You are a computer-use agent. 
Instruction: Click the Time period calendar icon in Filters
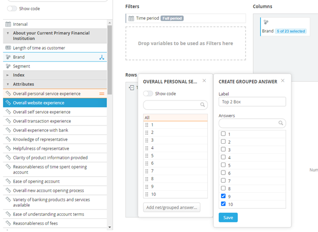click(131, 18)
